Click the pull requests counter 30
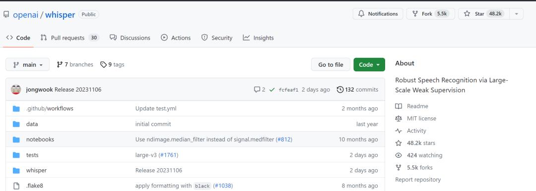The height and width of the screenshot is (191, 536). [94, 38]
